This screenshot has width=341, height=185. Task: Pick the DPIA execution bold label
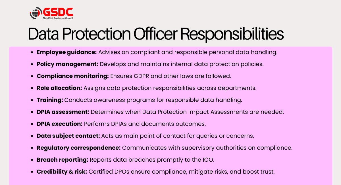[x=60, y=124]
